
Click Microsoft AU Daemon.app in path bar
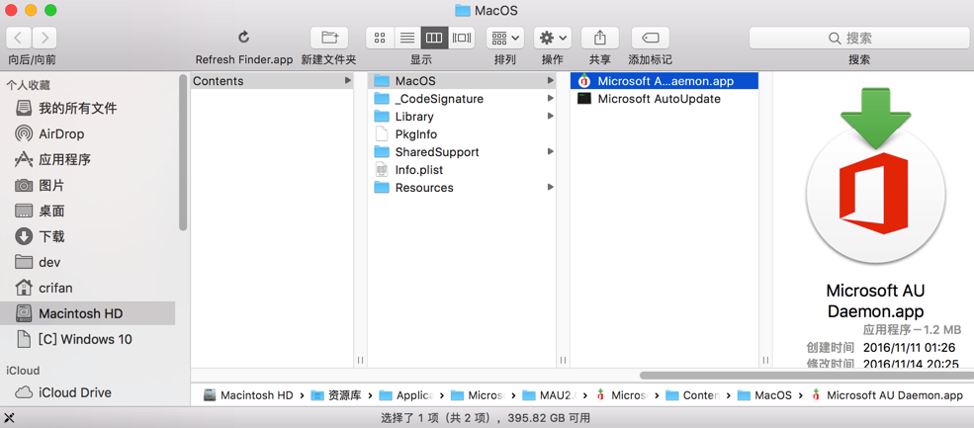point(887,395)
